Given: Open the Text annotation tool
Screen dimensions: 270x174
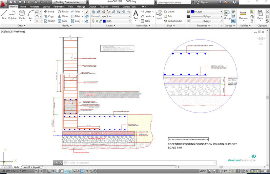Looking at the screenshot, I should point(136,15).
